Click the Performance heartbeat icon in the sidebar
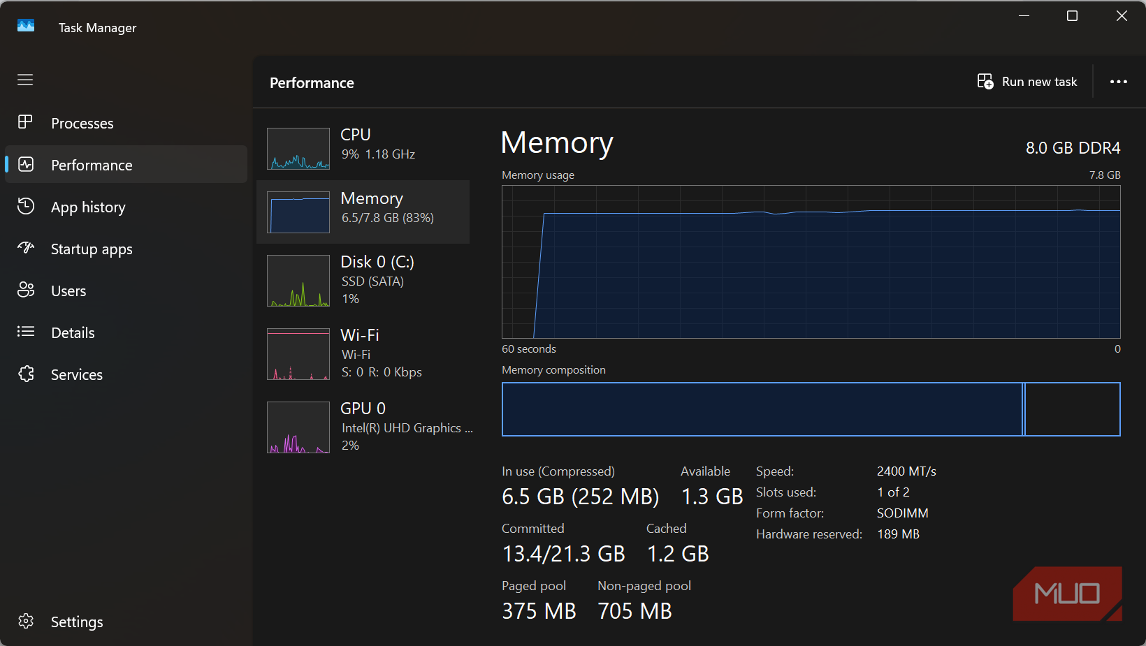Viewport: 1146px width, 646px height. (26, 164)
